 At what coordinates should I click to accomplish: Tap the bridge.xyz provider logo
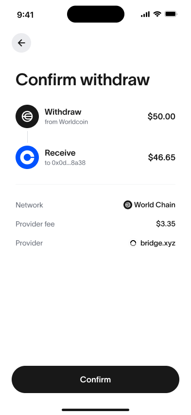[133, 243]
